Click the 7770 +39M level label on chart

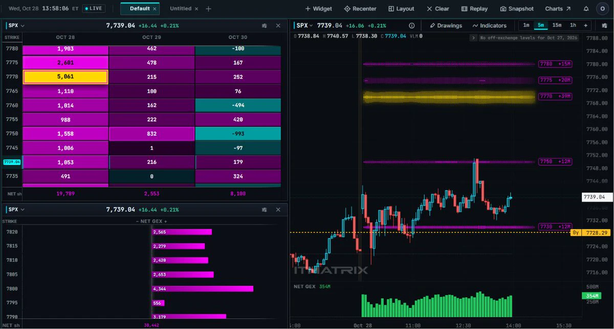[554, 96]
